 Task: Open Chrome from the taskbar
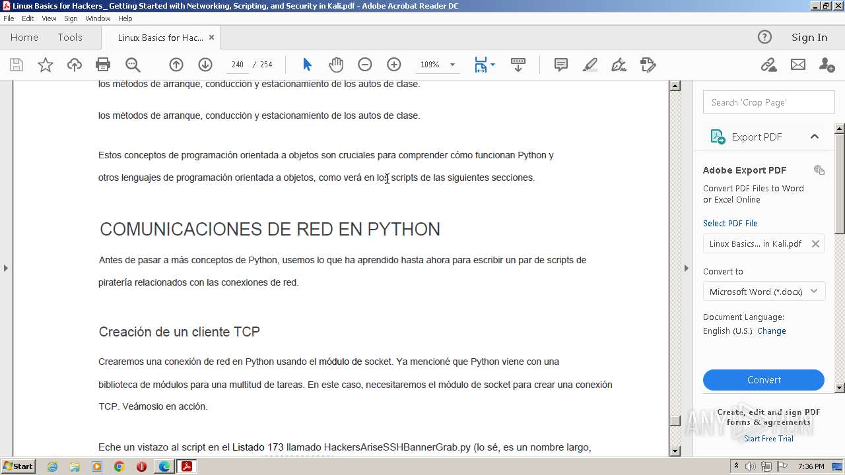[x=119, y=466]
